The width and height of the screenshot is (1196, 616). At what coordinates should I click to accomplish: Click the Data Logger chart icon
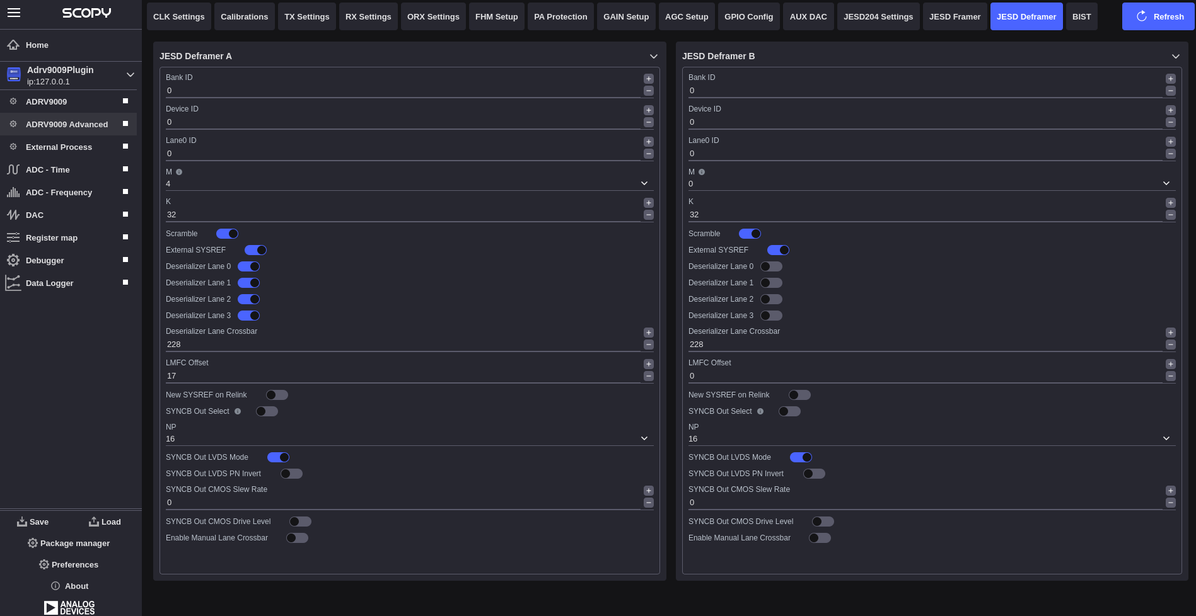click(13, 283)
